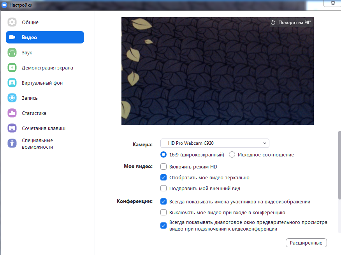Enable Подправить мой внешний вид
This screenshot has width=341, height=255.
[164, 189]
